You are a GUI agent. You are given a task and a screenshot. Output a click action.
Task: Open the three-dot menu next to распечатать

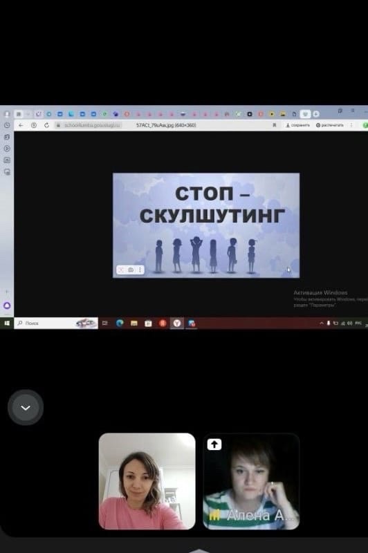coord(351,125)
